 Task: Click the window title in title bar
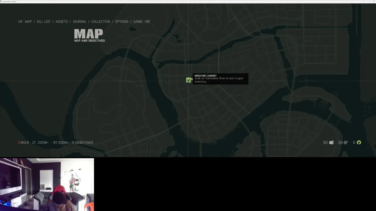tap(9, 1)
